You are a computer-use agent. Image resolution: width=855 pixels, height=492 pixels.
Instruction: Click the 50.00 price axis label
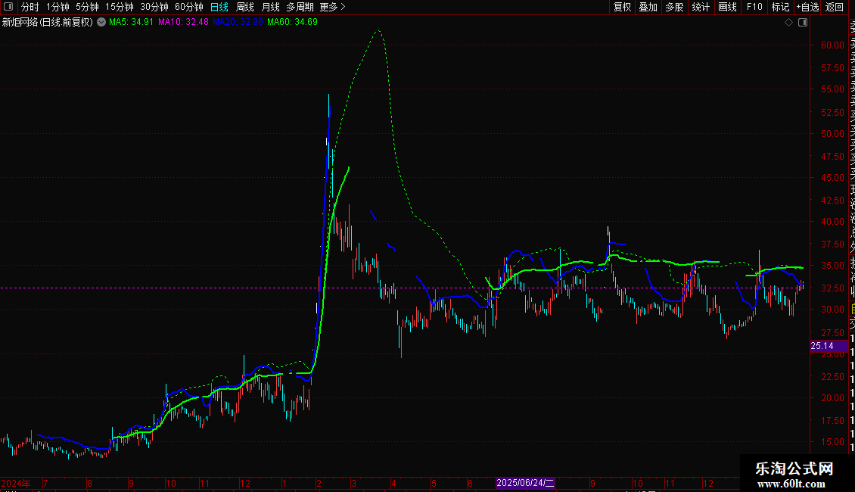832,134
